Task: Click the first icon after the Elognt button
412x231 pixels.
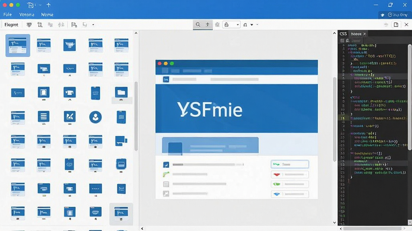Action: pyautogui.click(x=29, y=24)
